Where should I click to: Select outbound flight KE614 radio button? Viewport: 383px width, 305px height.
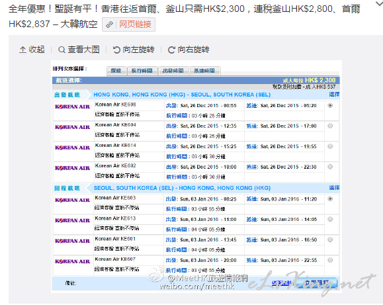(330, 146)
